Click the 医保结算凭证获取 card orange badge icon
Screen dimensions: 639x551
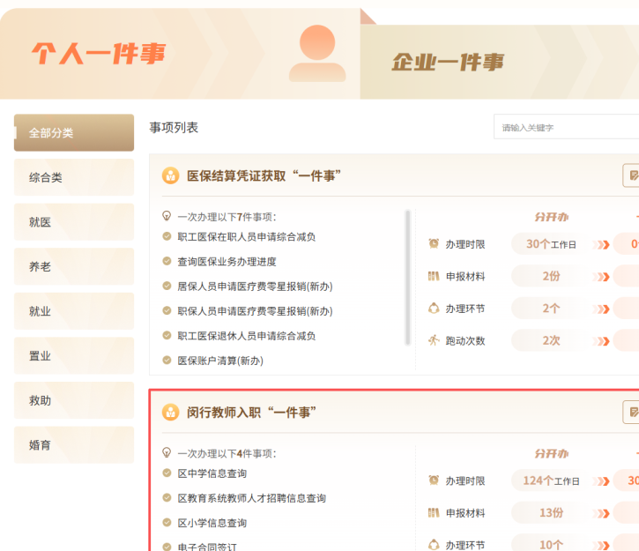click(170, 175)
